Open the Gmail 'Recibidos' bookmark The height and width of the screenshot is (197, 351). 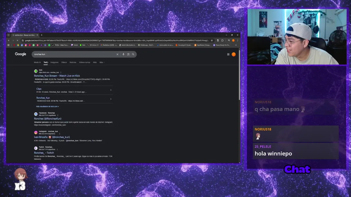[109, 45]
